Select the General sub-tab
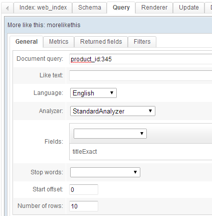Screen dimensions: 212x216 point(27,42)
